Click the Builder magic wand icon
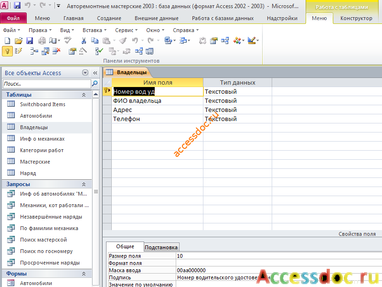This screenshot has height=287, width=382. coord(83,51)
